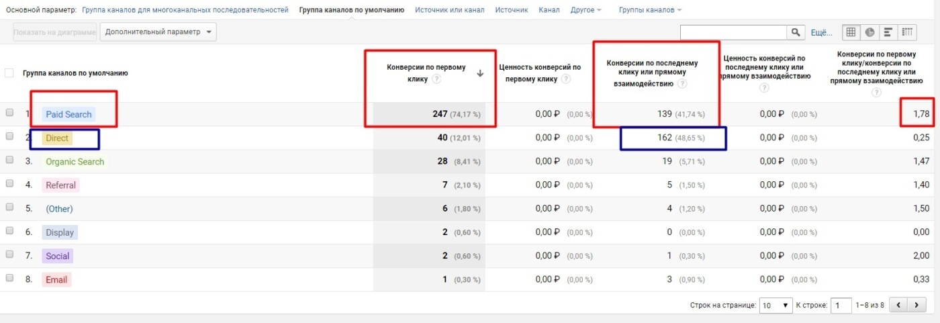940x323 pixels.
Task: Click sort arrow on first-click conversions column
Action: tap(480, 74)
